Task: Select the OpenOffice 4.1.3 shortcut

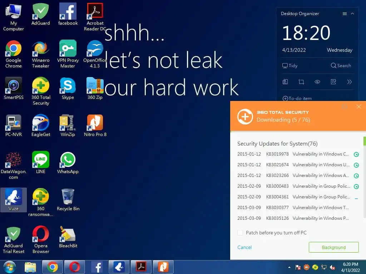Action: click(95, 54)
